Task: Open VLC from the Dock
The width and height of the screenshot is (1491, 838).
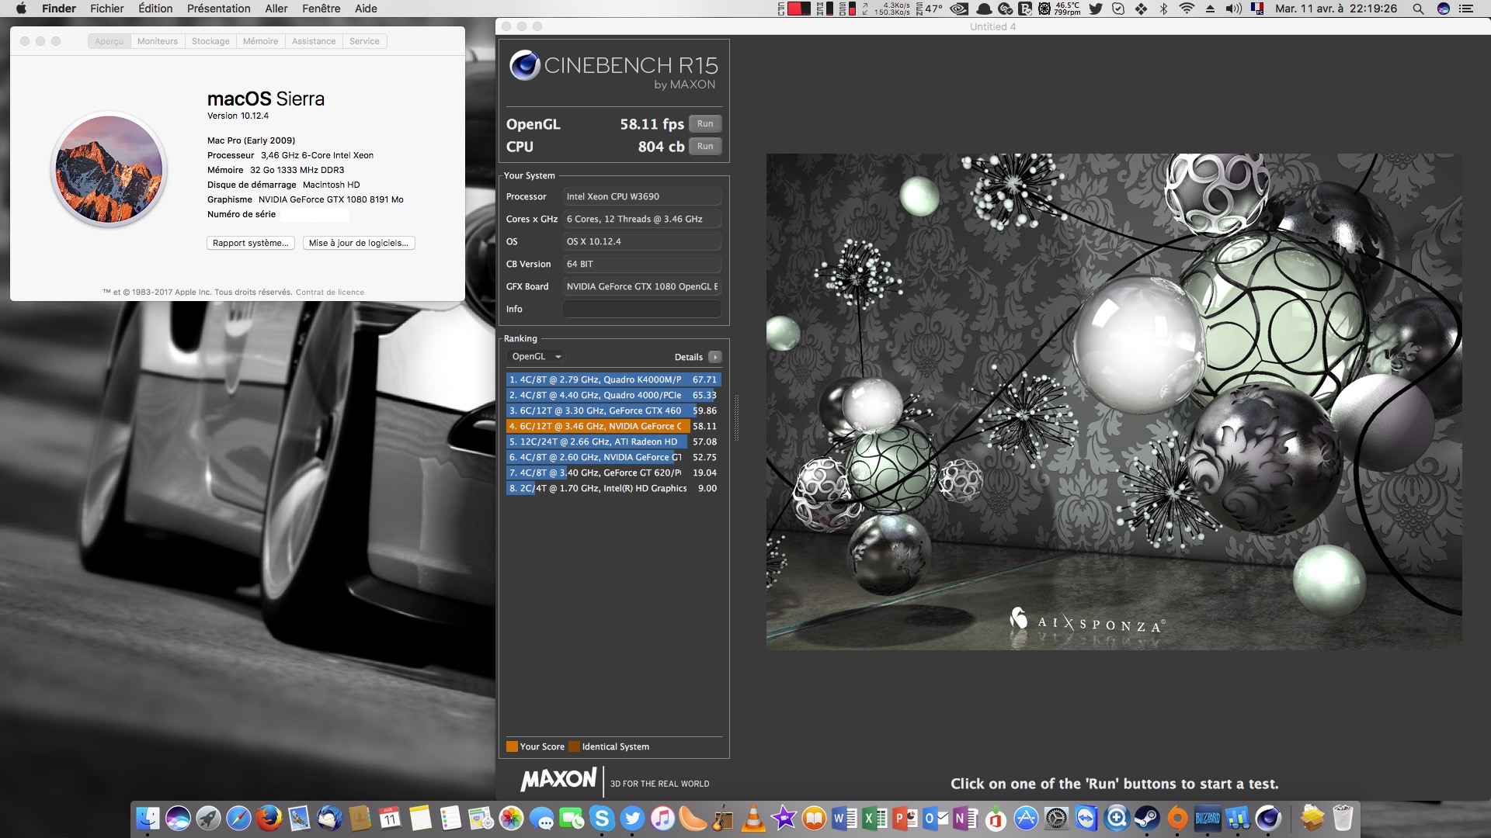Action: click(753, 818)
